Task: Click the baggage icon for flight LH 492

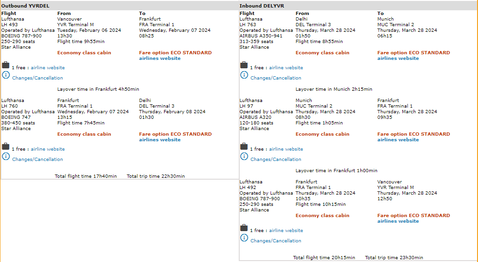Action: (x=244, y=228)
